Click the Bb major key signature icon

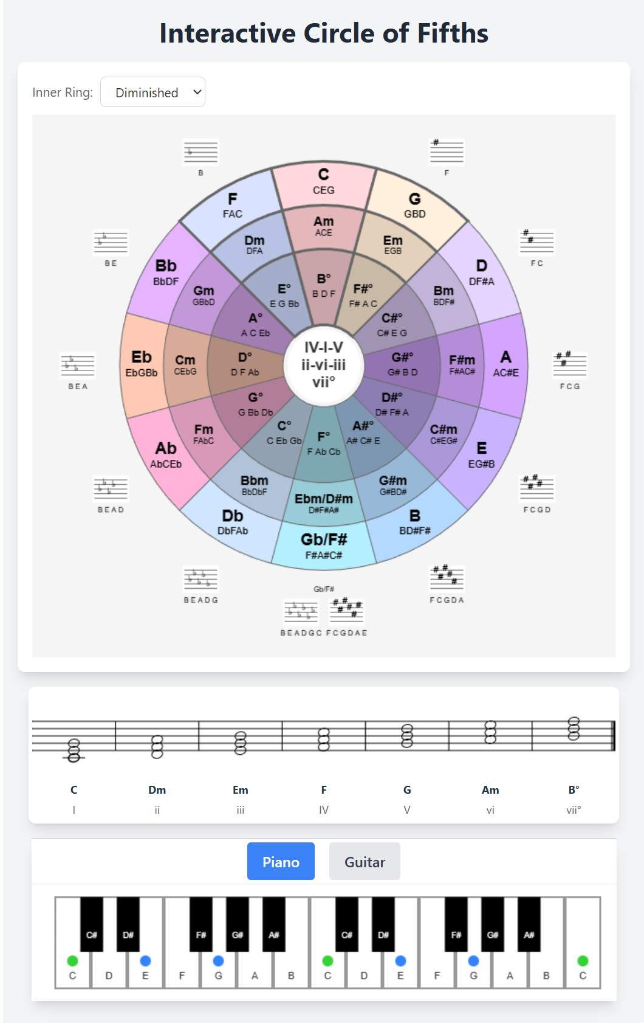coord(111,242)
